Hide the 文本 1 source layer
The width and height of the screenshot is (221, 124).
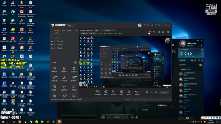52,45
